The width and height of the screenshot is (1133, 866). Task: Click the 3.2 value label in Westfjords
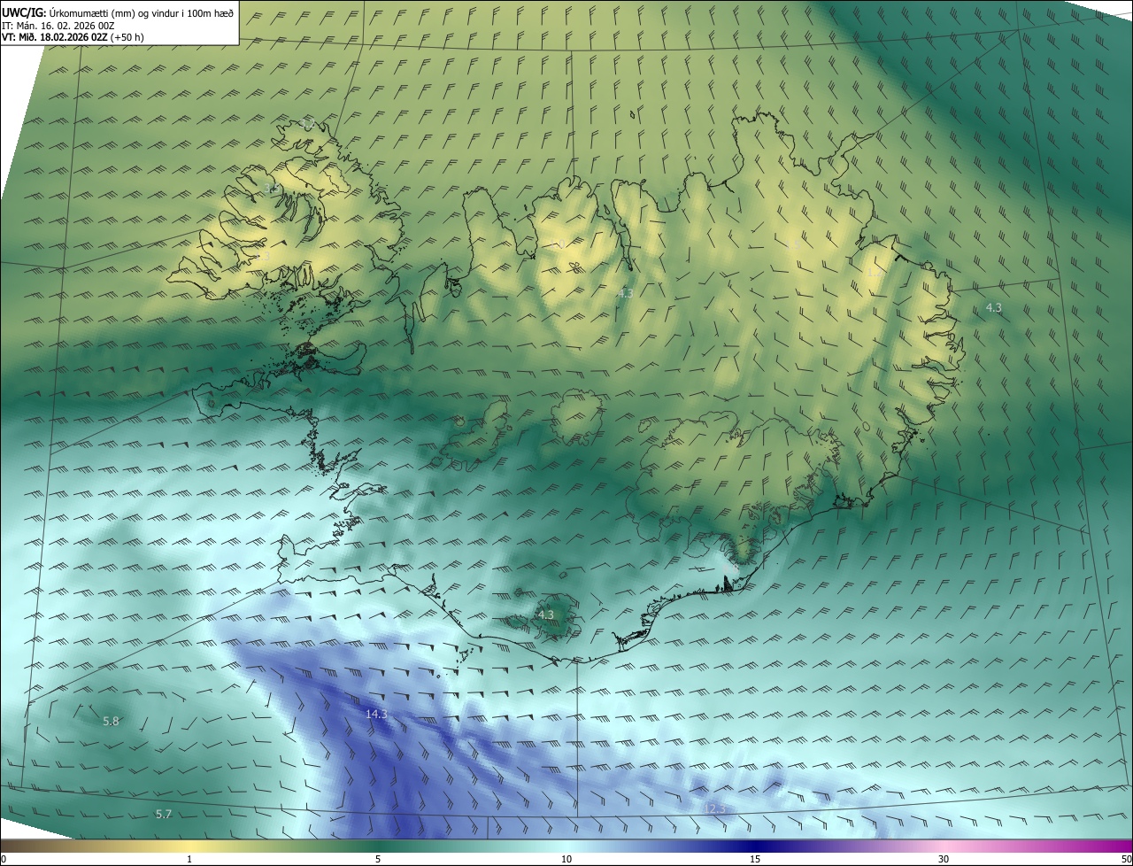pyautogui.click(x=306, y=123)
